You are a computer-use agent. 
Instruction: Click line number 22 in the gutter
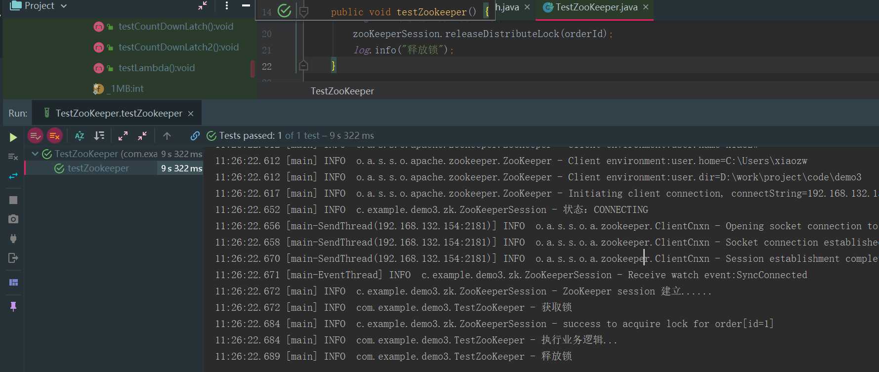267,67
